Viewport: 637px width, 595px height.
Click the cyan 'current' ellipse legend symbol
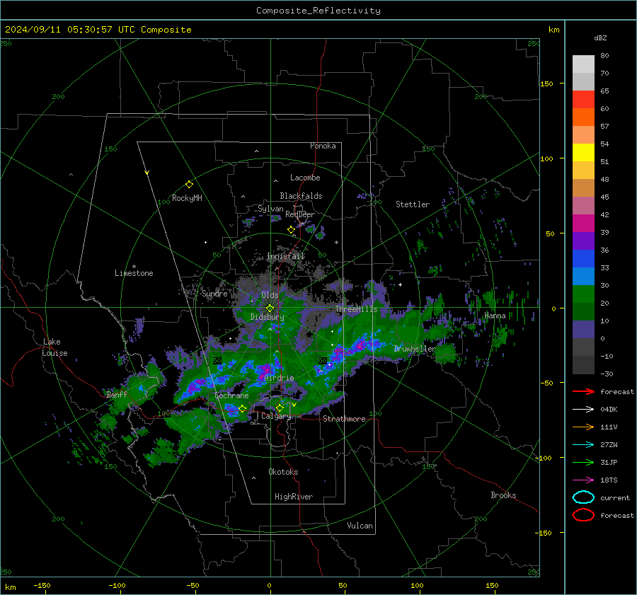click(x=583, y=497)
